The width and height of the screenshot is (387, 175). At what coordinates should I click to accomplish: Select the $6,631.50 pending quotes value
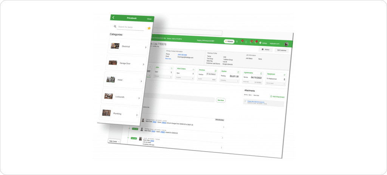coord(234,77)
